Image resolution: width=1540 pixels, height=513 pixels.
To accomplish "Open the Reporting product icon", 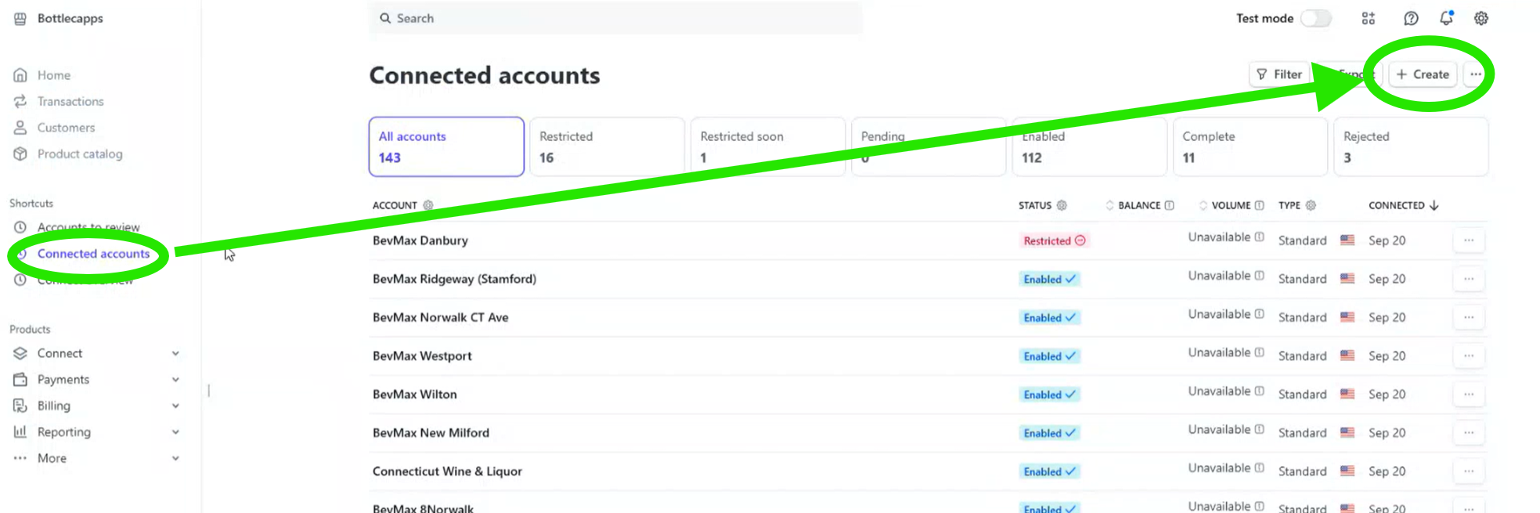I will [20, 432].
